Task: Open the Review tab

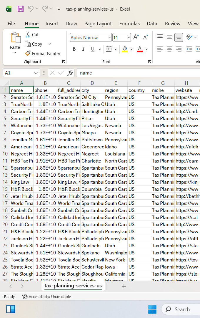Action: pos(173,24)
